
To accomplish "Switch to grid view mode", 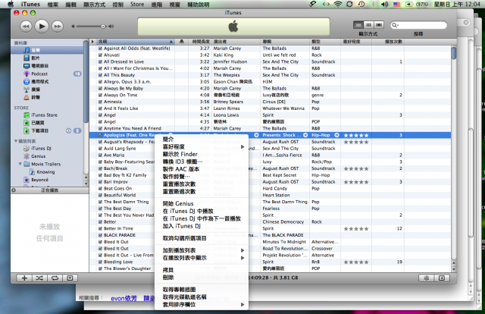I will pos(369,25).
